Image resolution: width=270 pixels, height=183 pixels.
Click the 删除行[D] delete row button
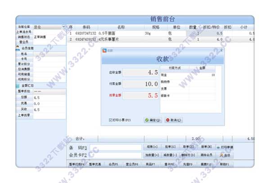click(188, 155)
